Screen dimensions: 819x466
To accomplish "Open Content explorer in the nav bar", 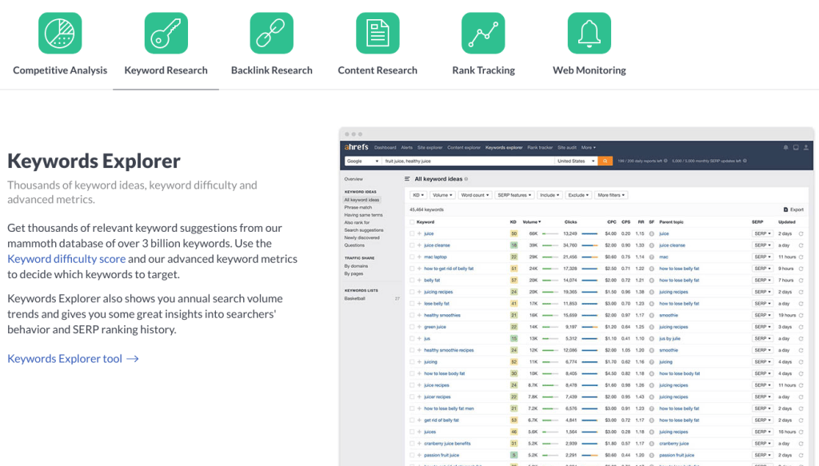I will (464, 148).
